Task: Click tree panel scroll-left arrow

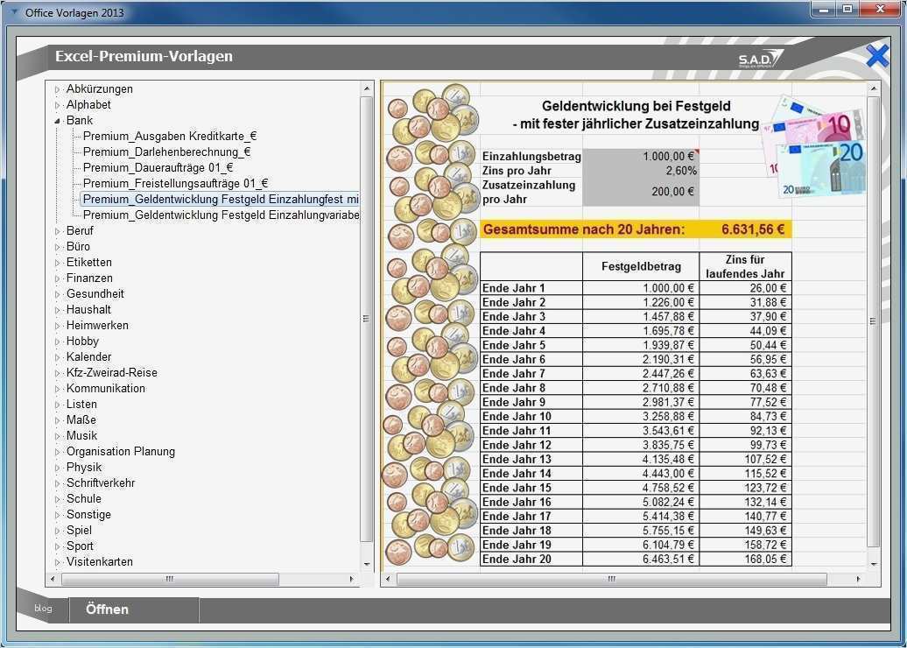Action: point(53,579)
